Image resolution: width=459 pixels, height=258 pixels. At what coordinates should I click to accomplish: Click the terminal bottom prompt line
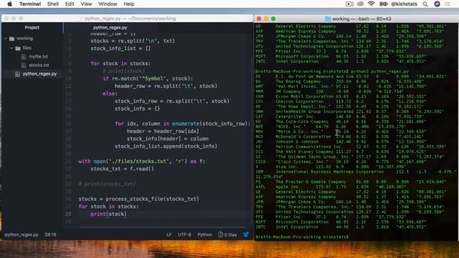[302, 236]
